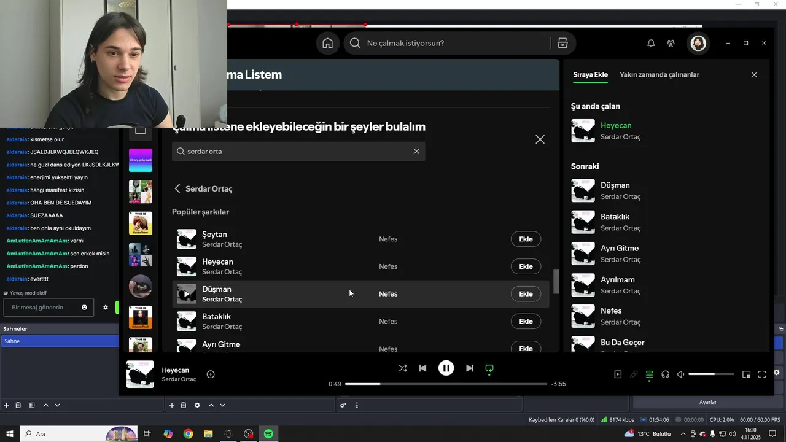This screenshot has height=442, width=786.
Task: Click the search results scrollbar
Action: pyautogui.click(x=556, y=281)
